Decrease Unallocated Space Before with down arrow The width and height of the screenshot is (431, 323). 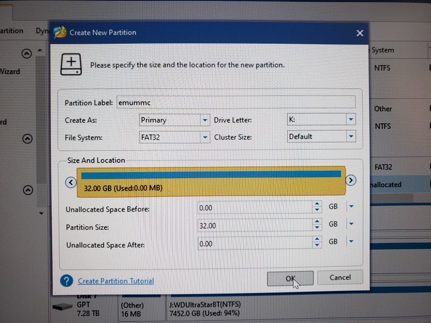click(x=317, y=210)
